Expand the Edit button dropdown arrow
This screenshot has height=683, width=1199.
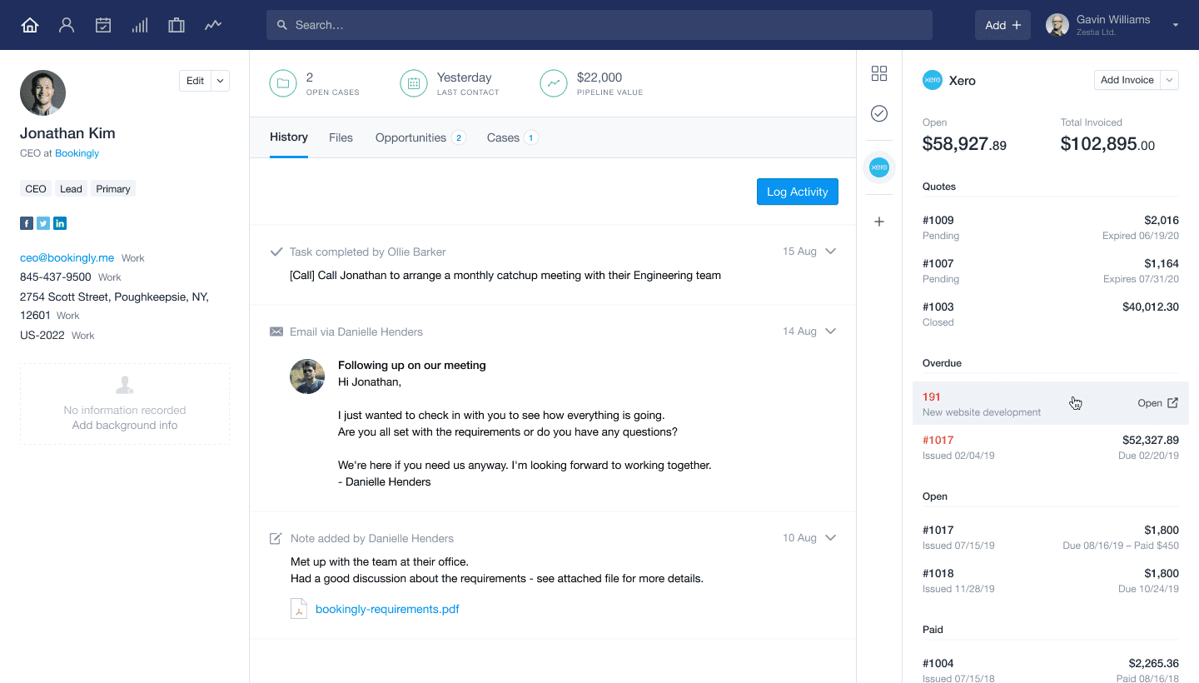tap(220, 81)
